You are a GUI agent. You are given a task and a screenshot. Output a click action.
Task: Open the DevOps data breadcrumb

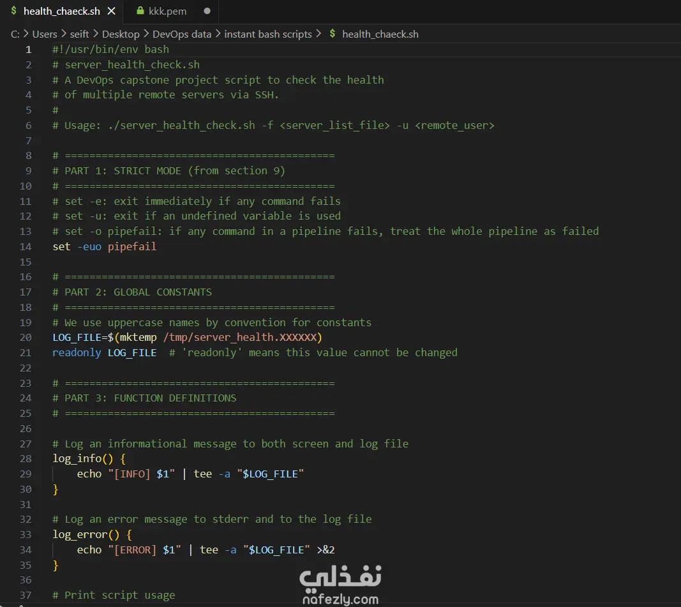181,34
